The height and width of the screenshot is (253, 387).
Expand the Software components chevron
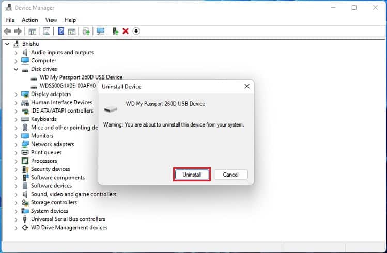16,178
